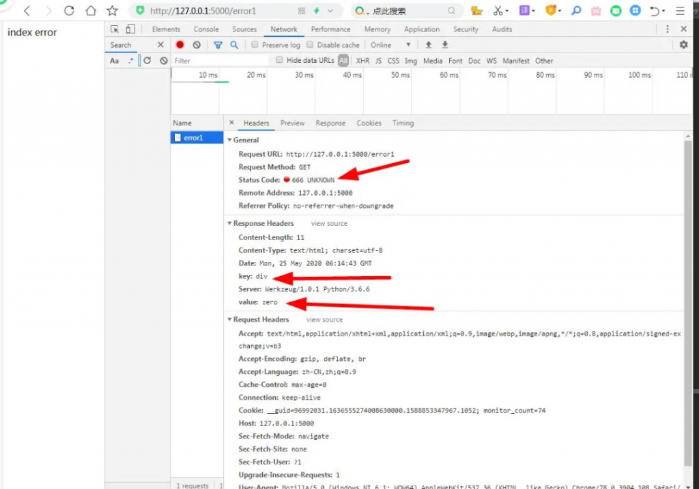Check Hide data URLs option

coord(279,61)
